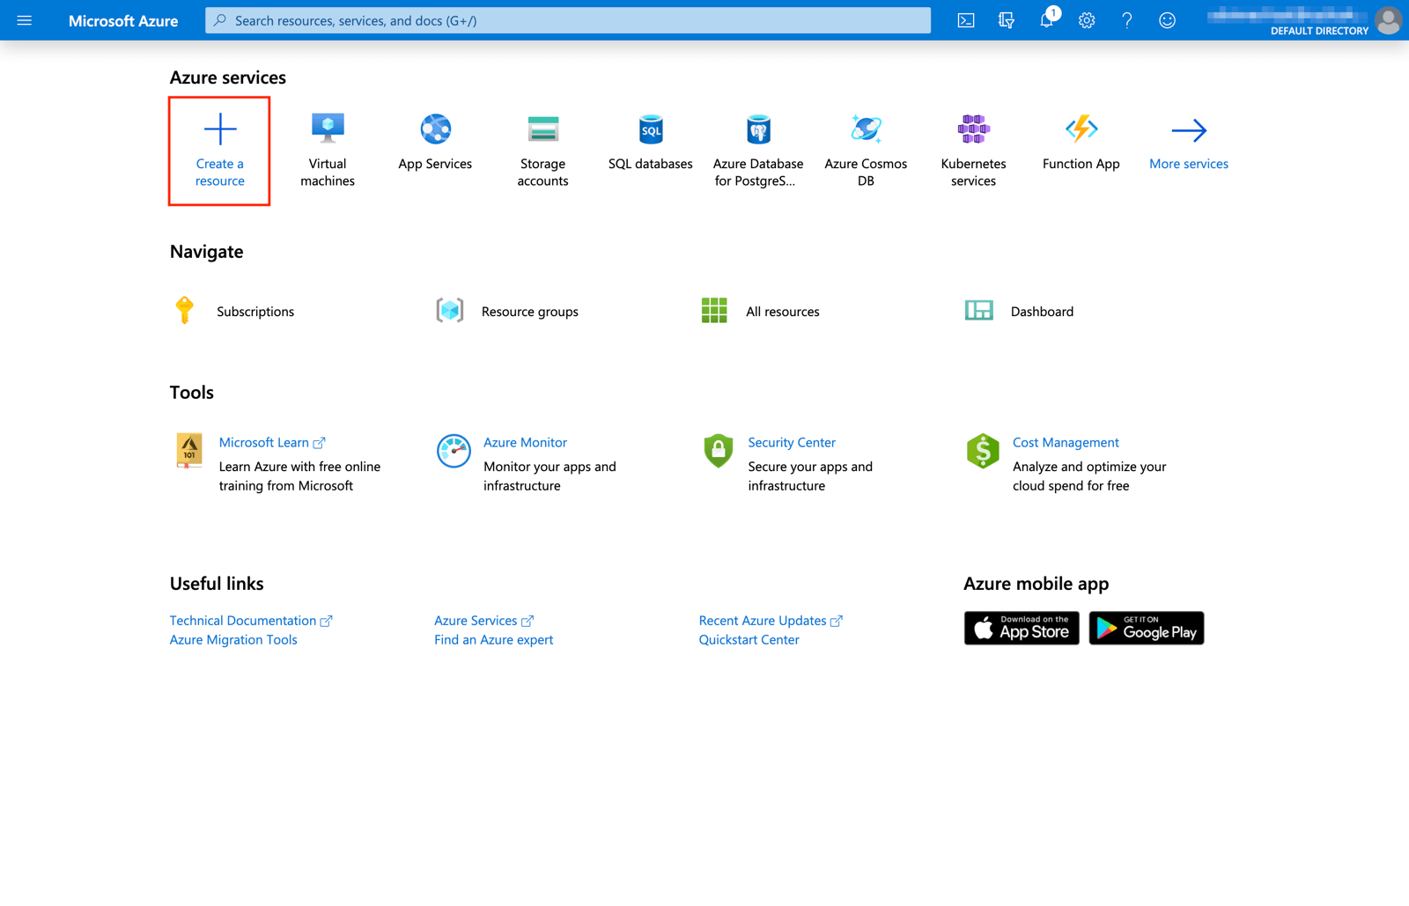Open the feedback smiley icon
The image size is (1409, 906).
coord(1167,20)
